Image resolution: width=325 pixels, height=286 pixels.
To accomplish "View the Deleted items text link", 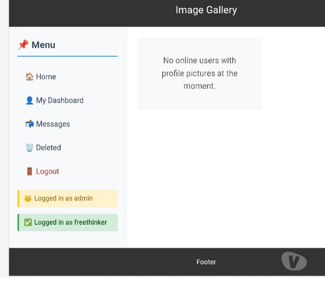I will [x=48, y=148].
